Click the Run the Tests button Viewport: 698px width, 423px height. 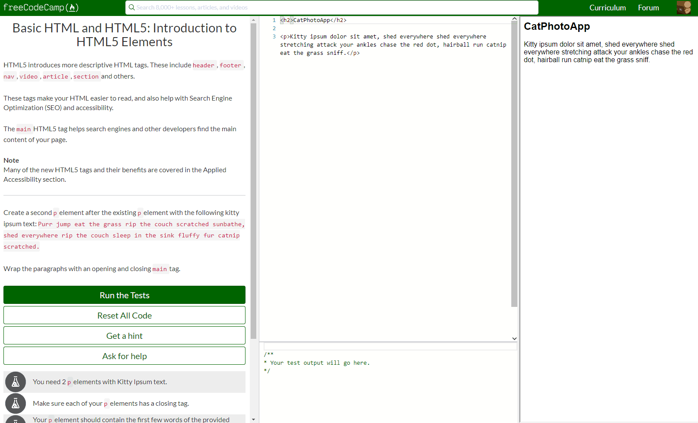click(124, 295)
